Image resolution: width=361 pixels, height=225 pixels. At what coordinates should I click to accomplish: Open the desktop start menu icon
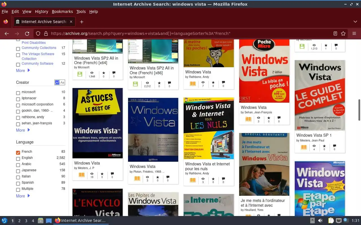pos(5,220)
